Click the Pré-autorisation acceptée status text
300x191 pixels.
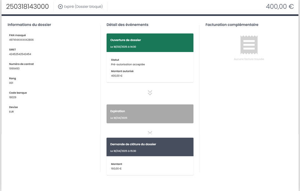128,64
